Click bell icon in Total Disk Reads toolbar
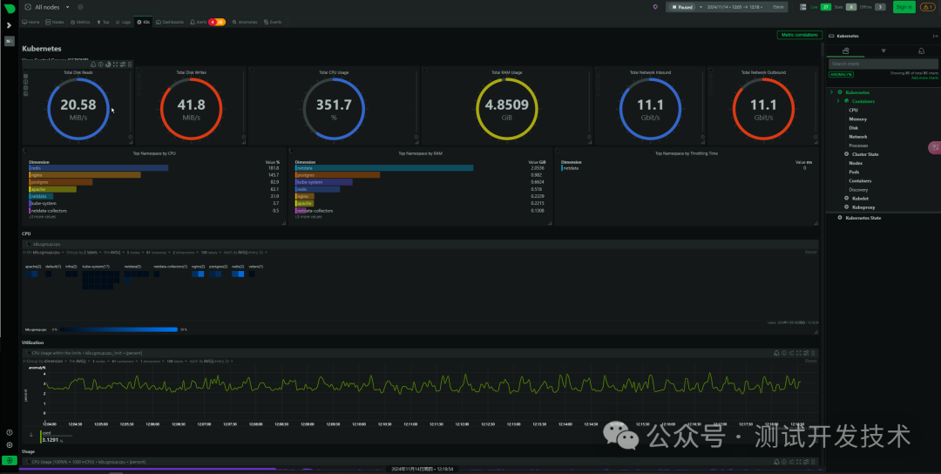Screen dimensions: 941x474 coord(93,64)
